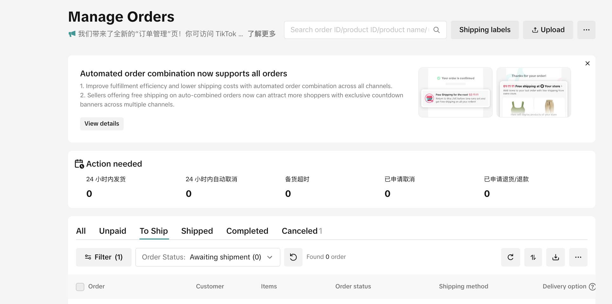Open the sort orders control
The height and width of the screenshot is (304, 612).
click(533, 257)
